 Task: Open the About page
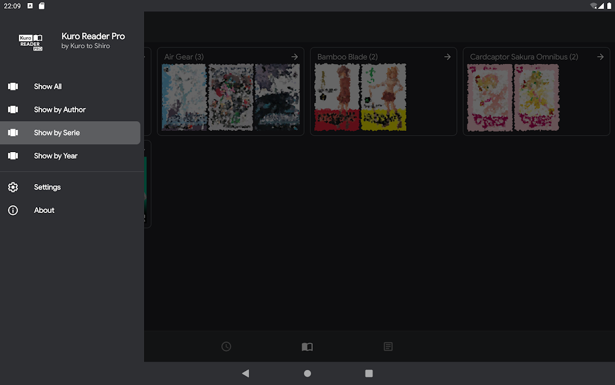(44, 210)
